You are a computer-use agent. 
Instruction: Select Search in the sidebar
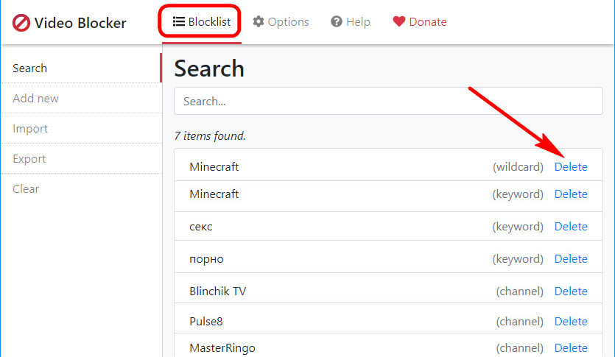coord(81,68)
